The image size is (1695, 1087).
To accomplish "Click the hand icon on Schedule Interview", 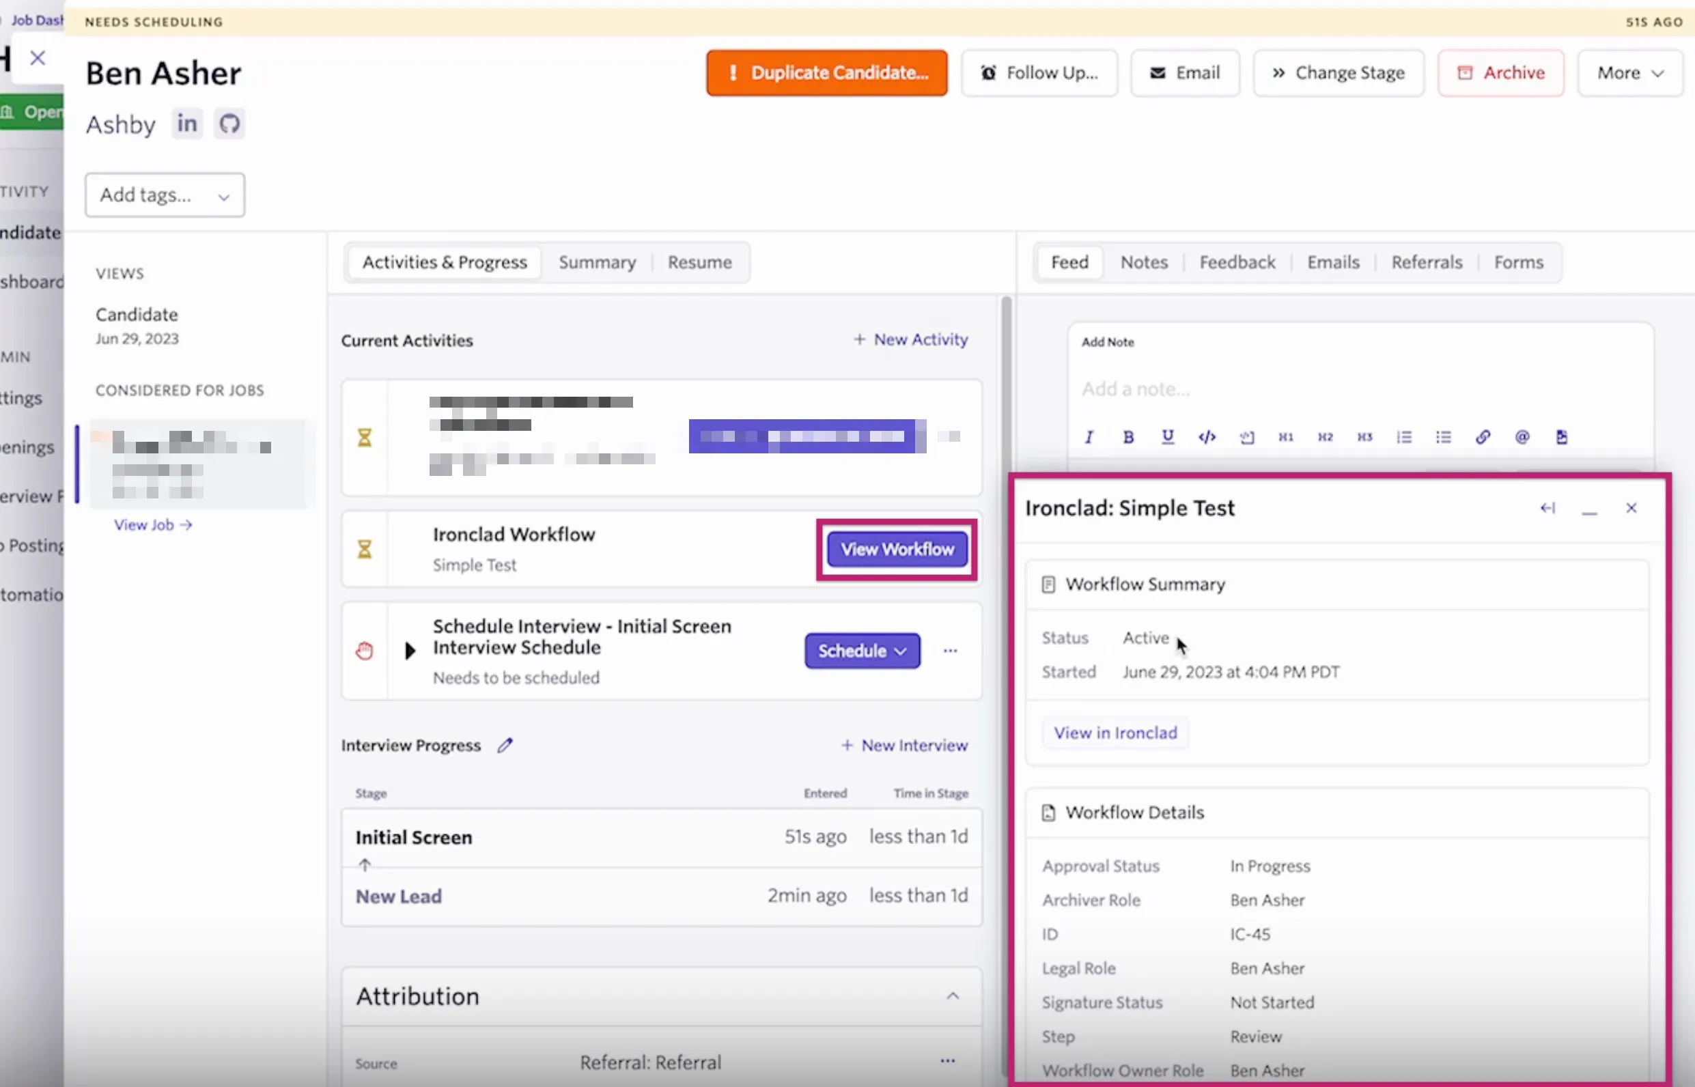I will [x=364, y=651].
